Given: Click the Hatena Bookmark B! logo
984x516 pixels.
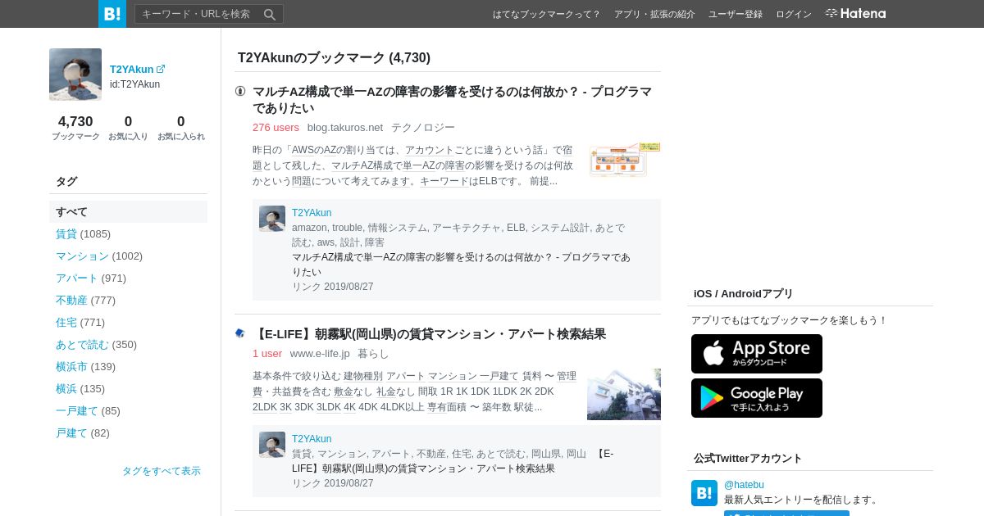Looking at the screenshot, I should point(112,14).
